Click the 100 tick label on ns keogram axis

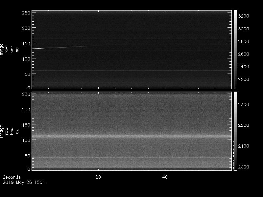tap(26, 59)
